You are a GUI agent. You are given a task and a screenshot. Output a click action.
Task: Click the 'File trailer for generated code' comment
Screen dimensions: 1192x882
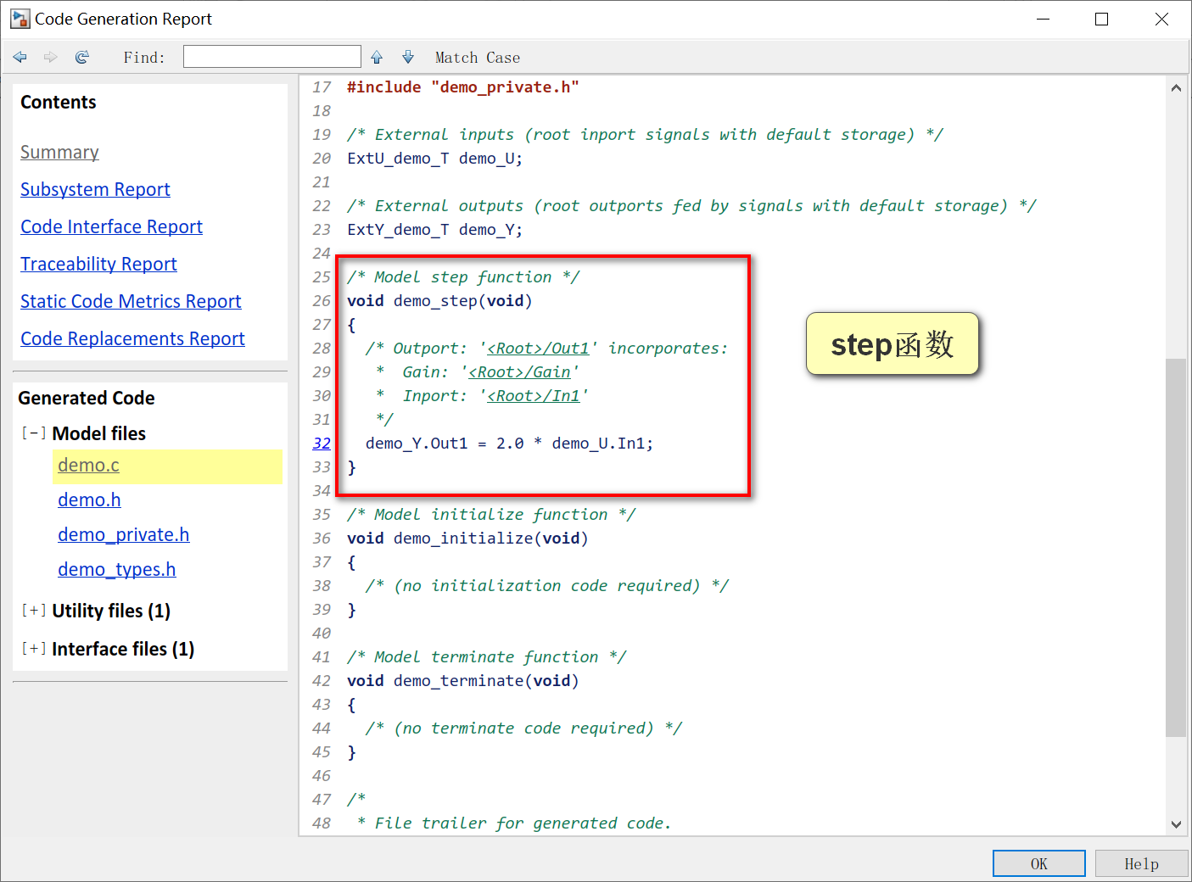click(514, 823)
